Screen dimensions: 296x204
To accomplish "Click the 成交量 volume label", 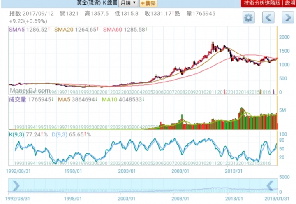I will 18,100.
